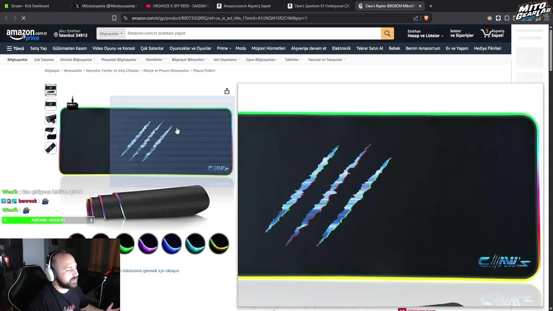Select the purple RGB light swatch

(x=148, y=244)
